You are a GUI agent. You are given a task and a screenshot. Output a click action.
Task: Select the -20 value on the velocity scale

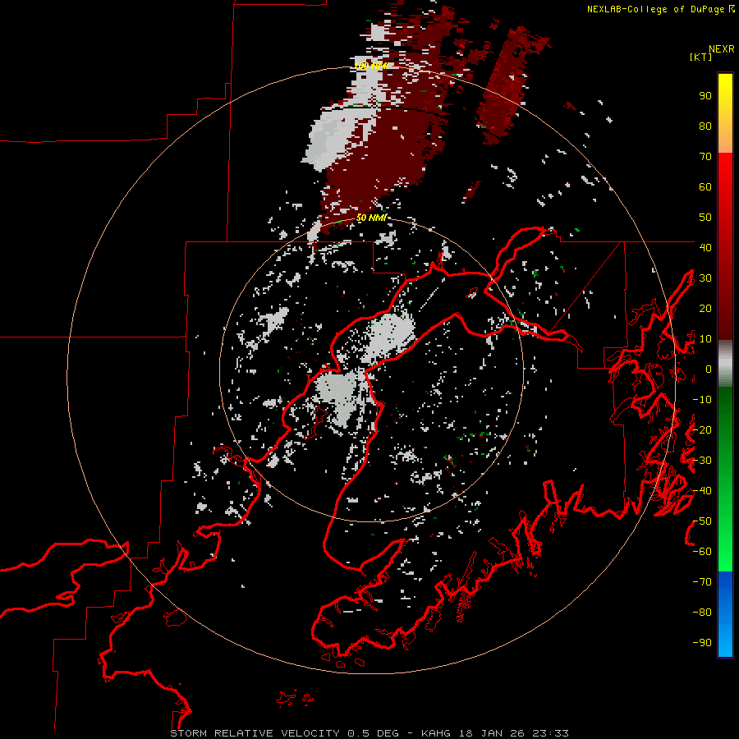pos(702,429)
